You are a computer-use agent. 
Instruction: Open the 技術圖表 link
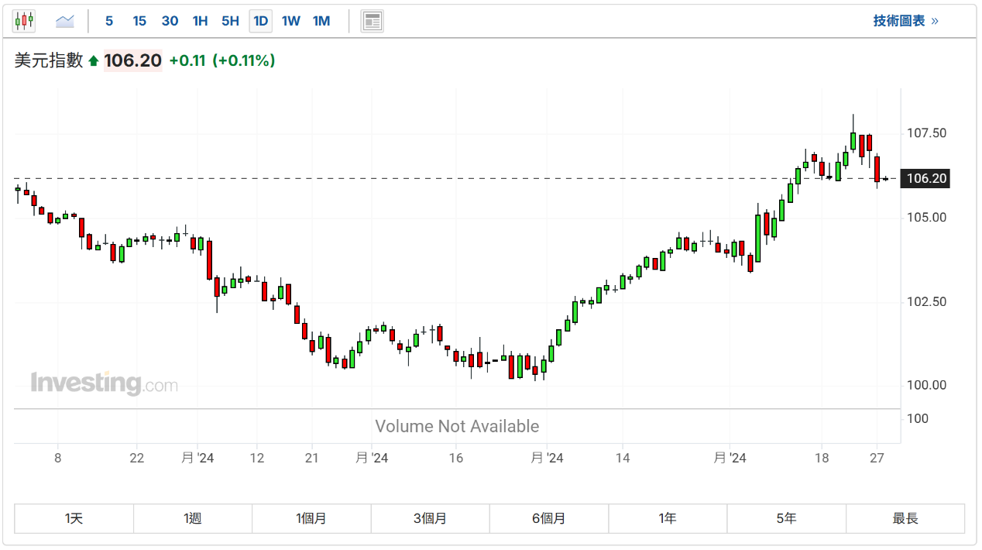point(905,21)
